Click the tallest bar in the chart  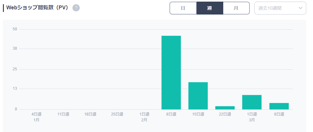click(171, 73)
